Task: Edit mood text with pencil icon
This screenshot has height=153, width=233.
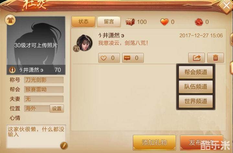Action: click(64, 146)
